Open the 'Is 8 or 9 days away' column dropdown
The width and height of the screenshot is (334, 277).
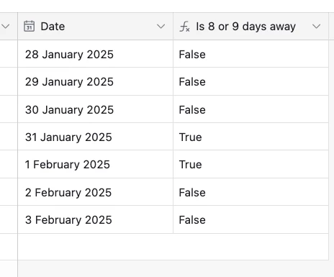tap(316, 27)
